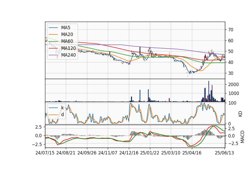Click the MACD left axis value 0.0

pos(38,136)
